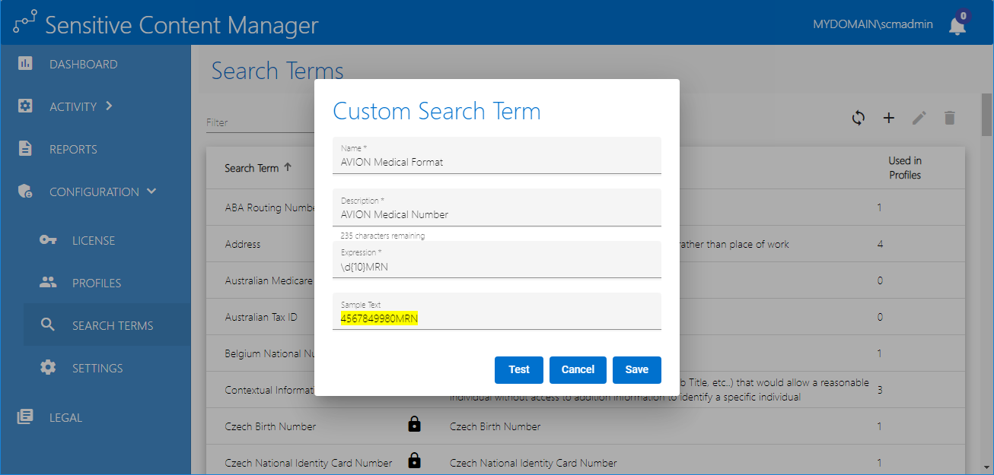The width and height of the screenshot is (994, 475).
Task: Expand the Activity menu chevron
Action: 109,106
